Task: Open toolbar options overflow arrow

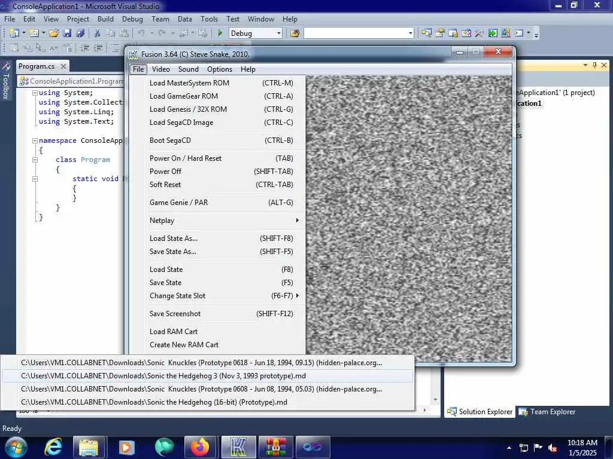Action: click(x=536, y=34)
